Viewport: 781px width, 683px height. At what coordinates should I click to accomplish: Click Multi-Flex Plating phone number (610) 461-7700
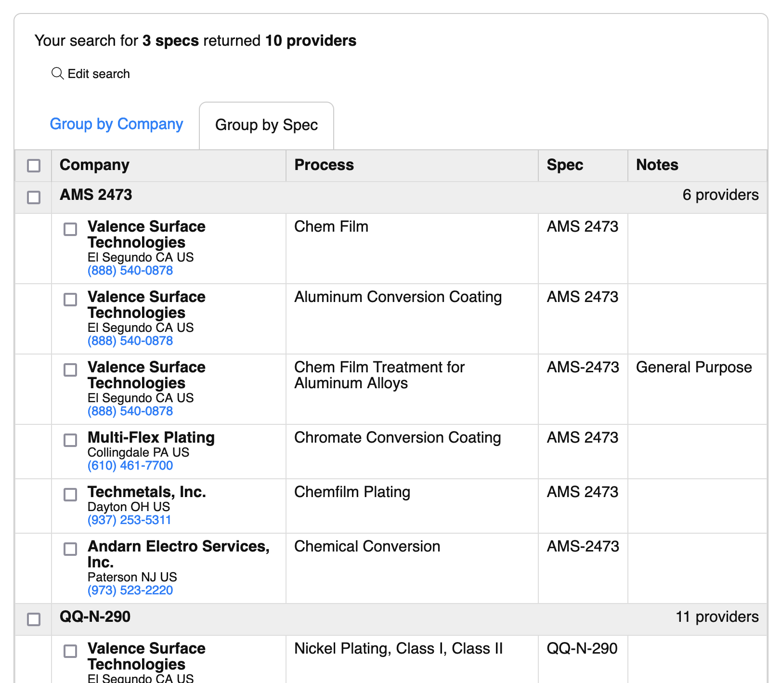(x=130, y=465)
